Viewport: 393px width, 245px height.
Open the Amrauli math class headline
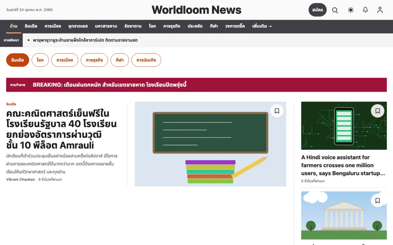point(62,129)
